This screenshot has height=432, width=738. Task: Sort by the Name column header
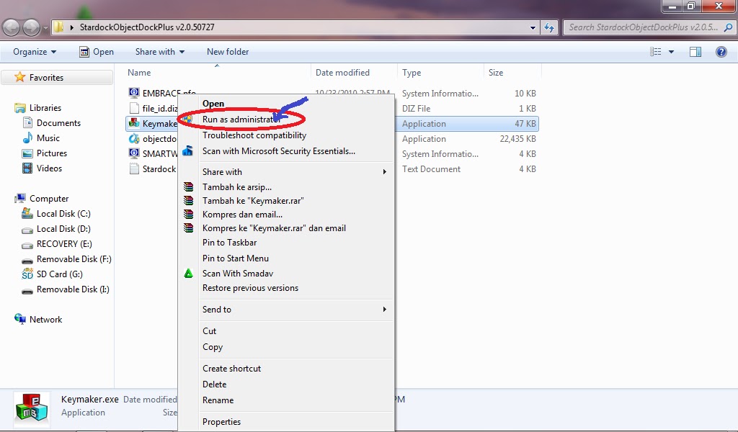click(x=139, y=73)
